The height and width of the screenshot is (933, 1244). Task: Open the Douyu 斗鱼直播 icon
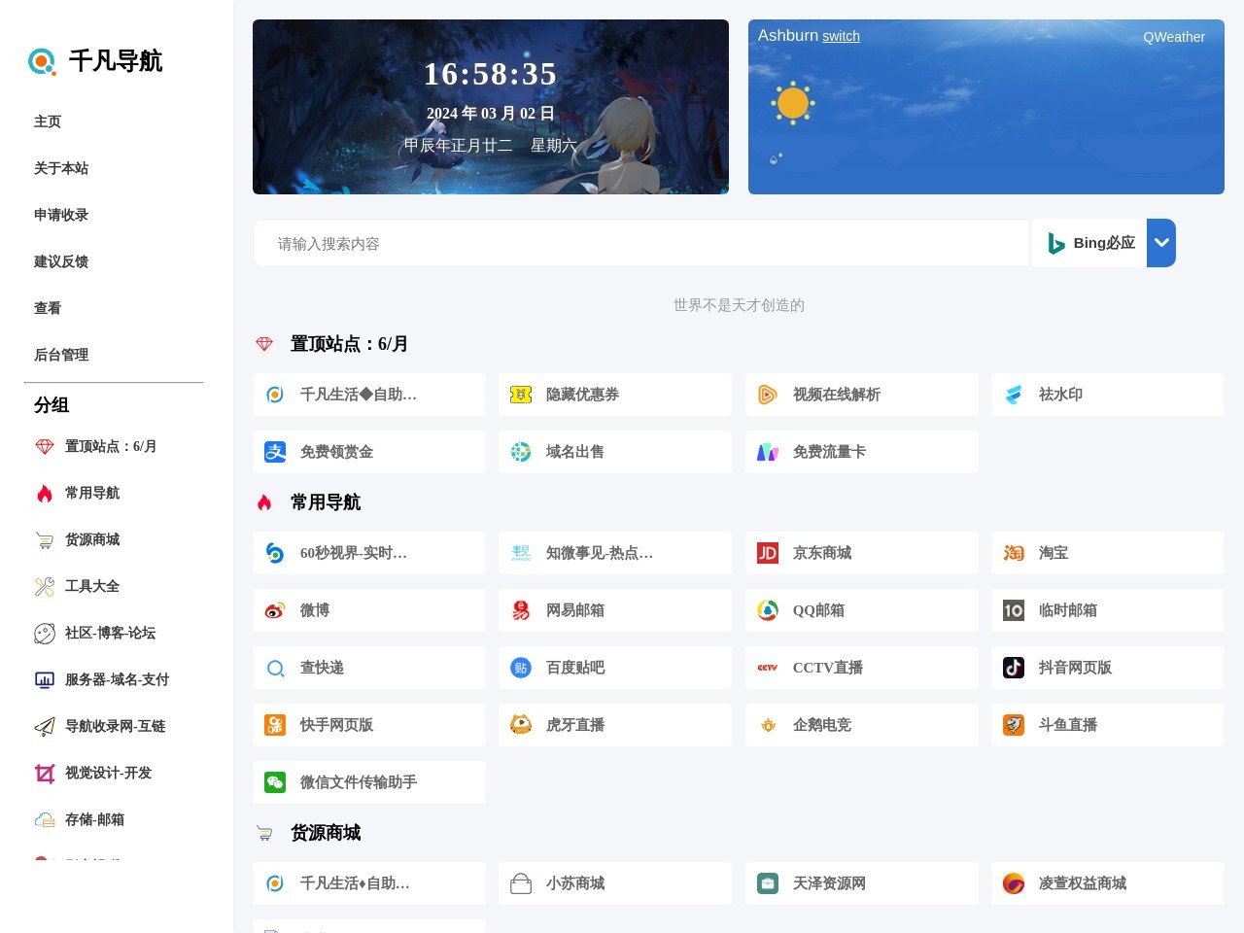(x=1013, y=724)
